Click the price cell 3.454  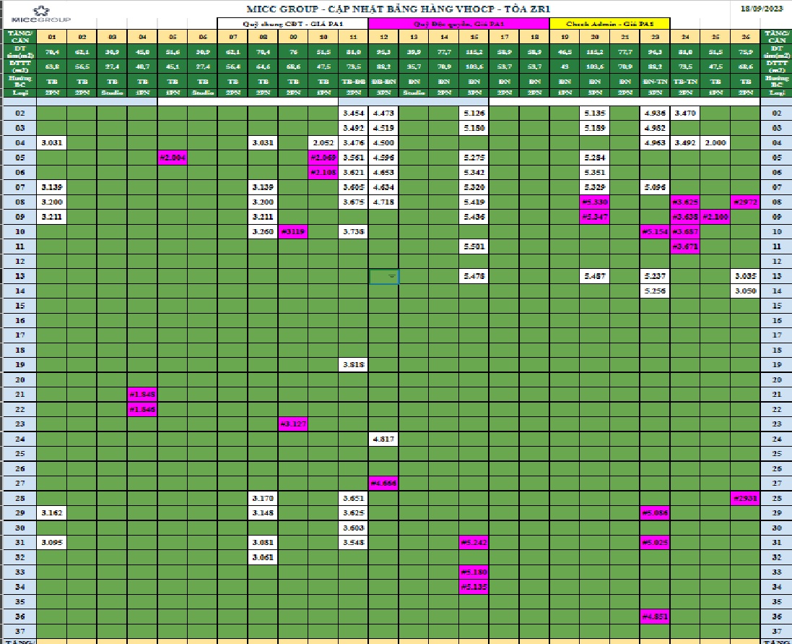click(353, 113)
